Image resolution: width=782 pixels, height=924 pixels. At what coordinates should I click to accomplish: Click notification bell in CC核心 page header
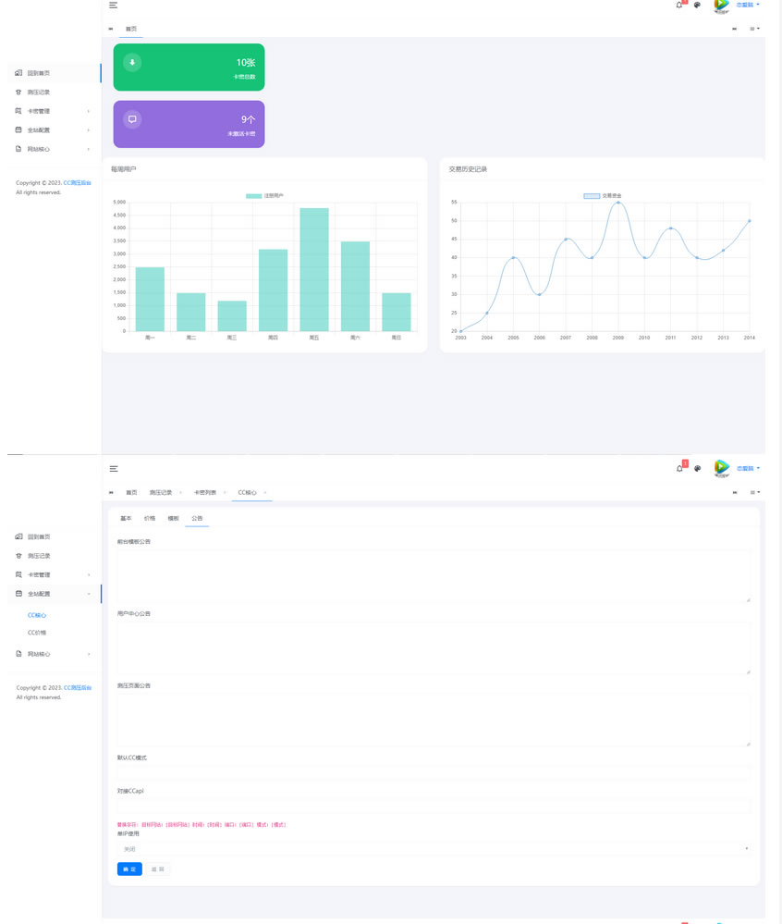pyautogui.click(x=679, y=468)
